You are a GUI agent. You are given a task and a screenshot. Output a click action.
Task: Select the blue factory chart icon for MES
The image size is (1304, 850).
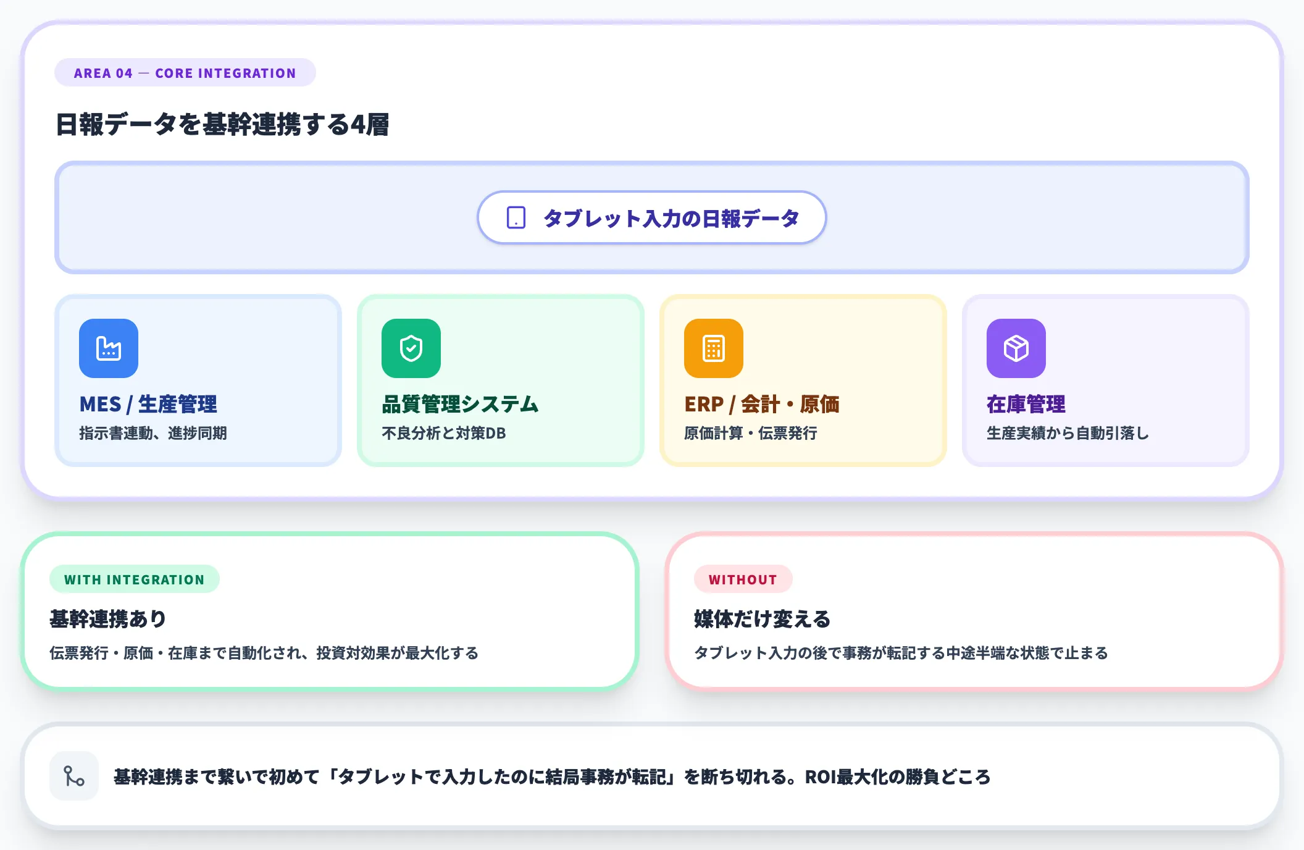[107, 348]
